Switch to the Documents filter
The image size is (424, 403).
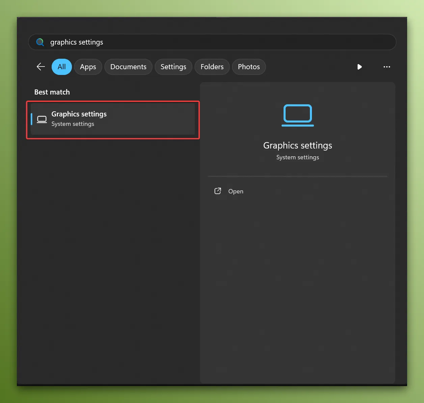pyautogui.click(x=128, y=67)
